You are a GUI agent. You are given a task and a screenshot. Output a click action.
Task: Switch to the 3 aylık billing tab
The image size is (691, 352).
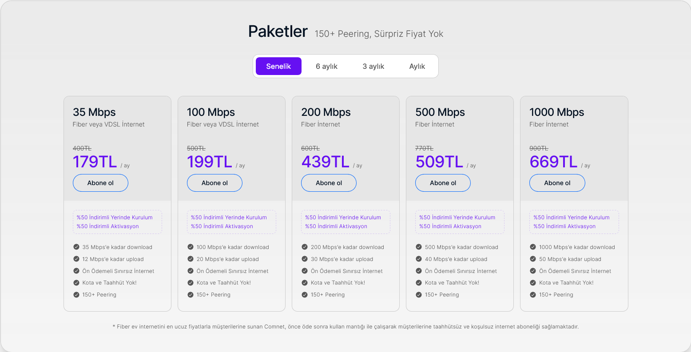point(373,66)
